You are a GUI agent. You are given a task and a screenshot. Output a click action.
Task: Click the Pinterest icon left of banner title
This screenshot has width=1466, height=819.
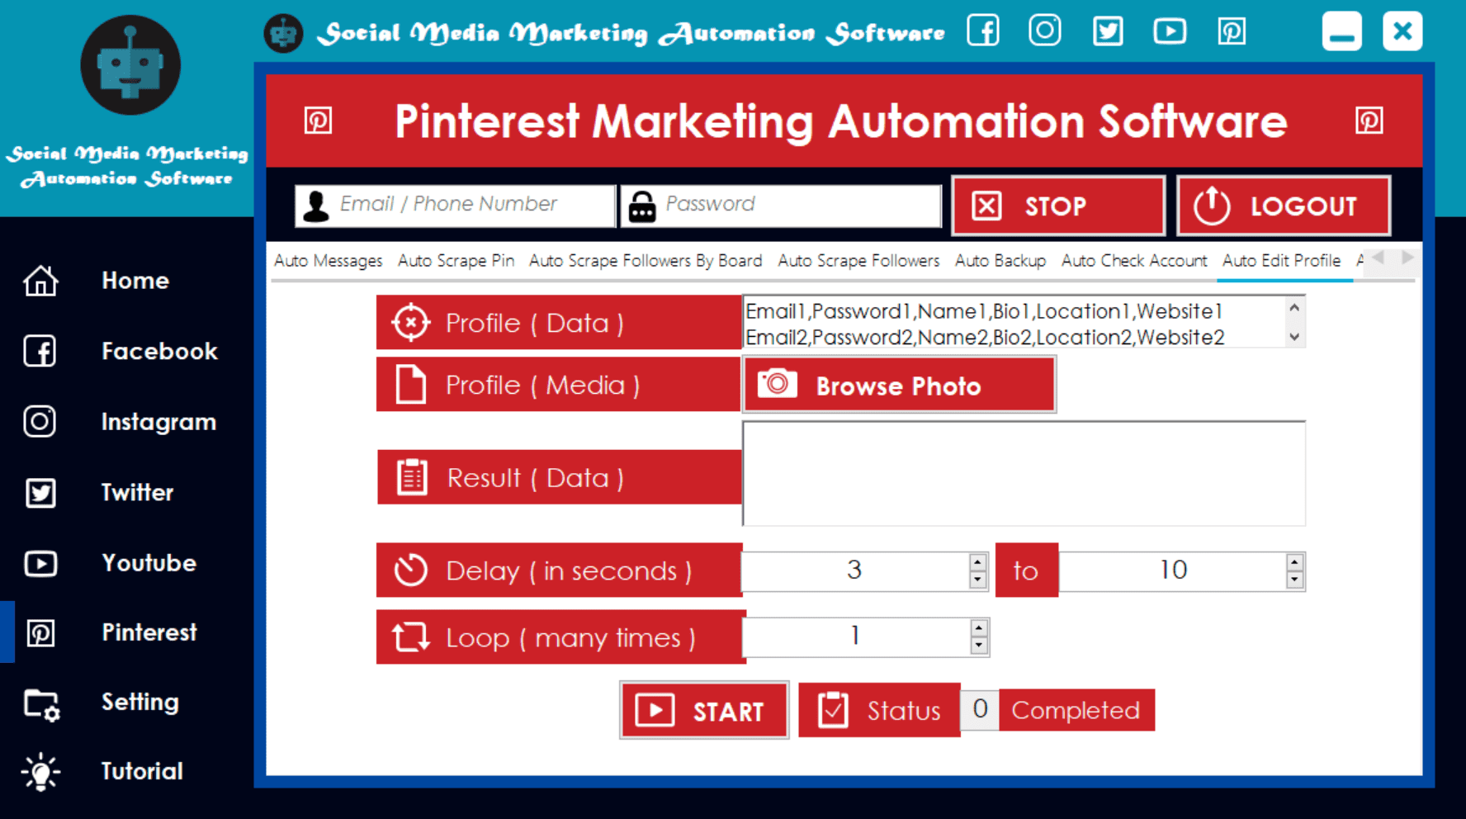click(x=318, y=121)
